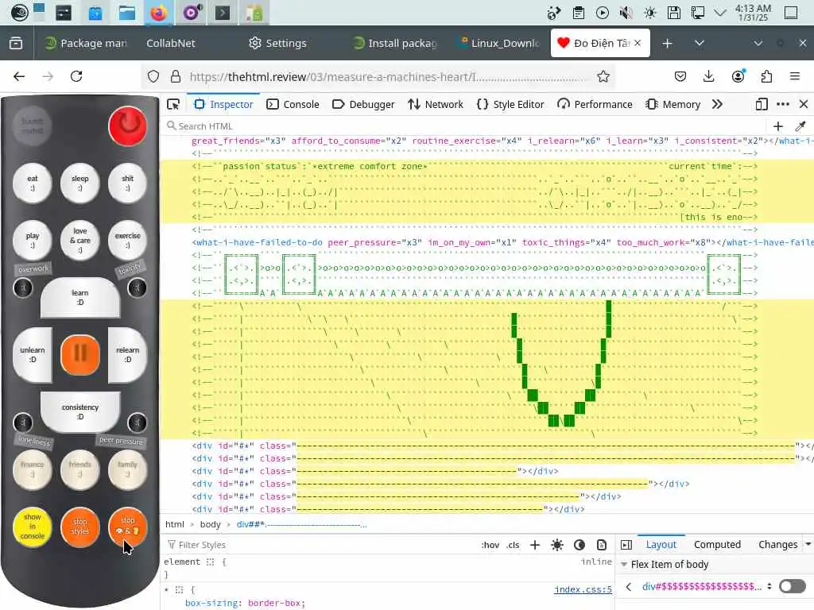The width and height of the screenshot is (814, 610).
Task: Collapse the Flex Item of body section
Action: pyautogui.click(x=624, y=565)
